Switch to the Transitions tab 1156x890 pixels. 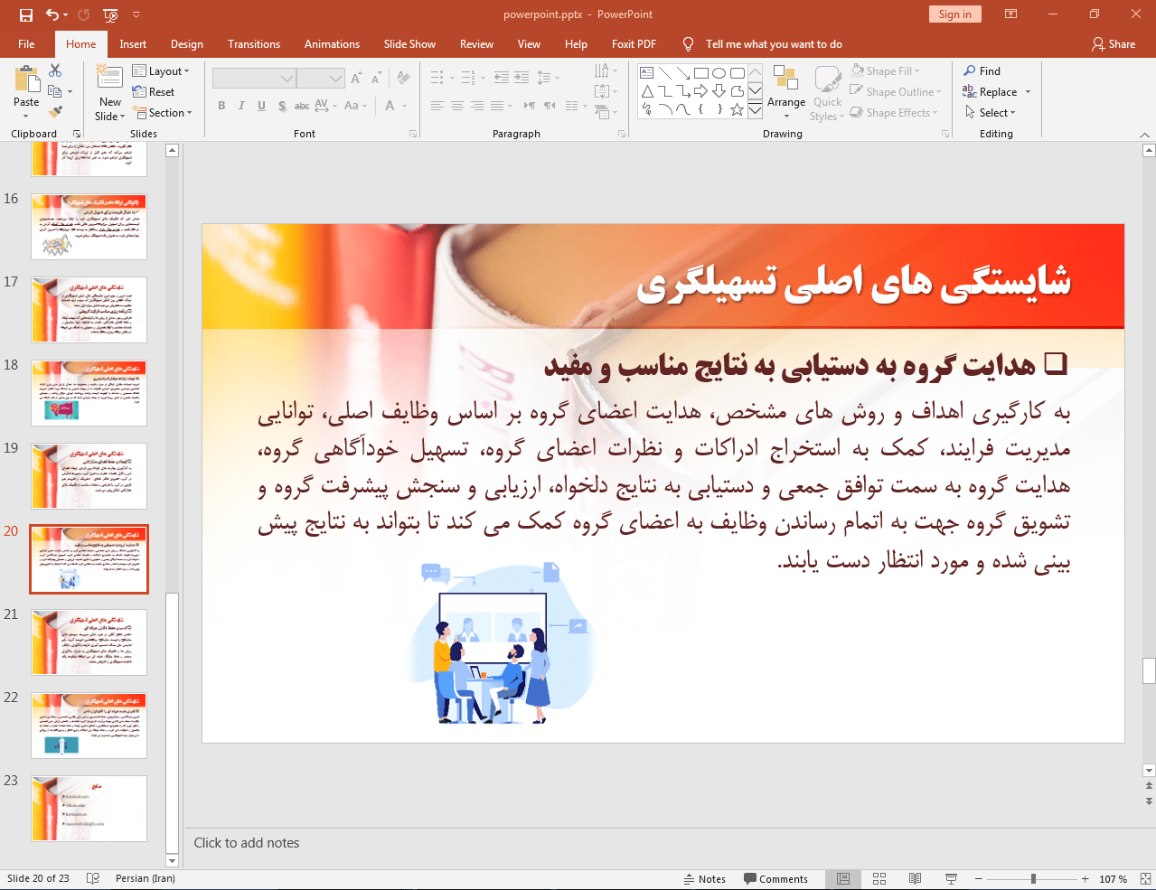[x=254, y=43]
